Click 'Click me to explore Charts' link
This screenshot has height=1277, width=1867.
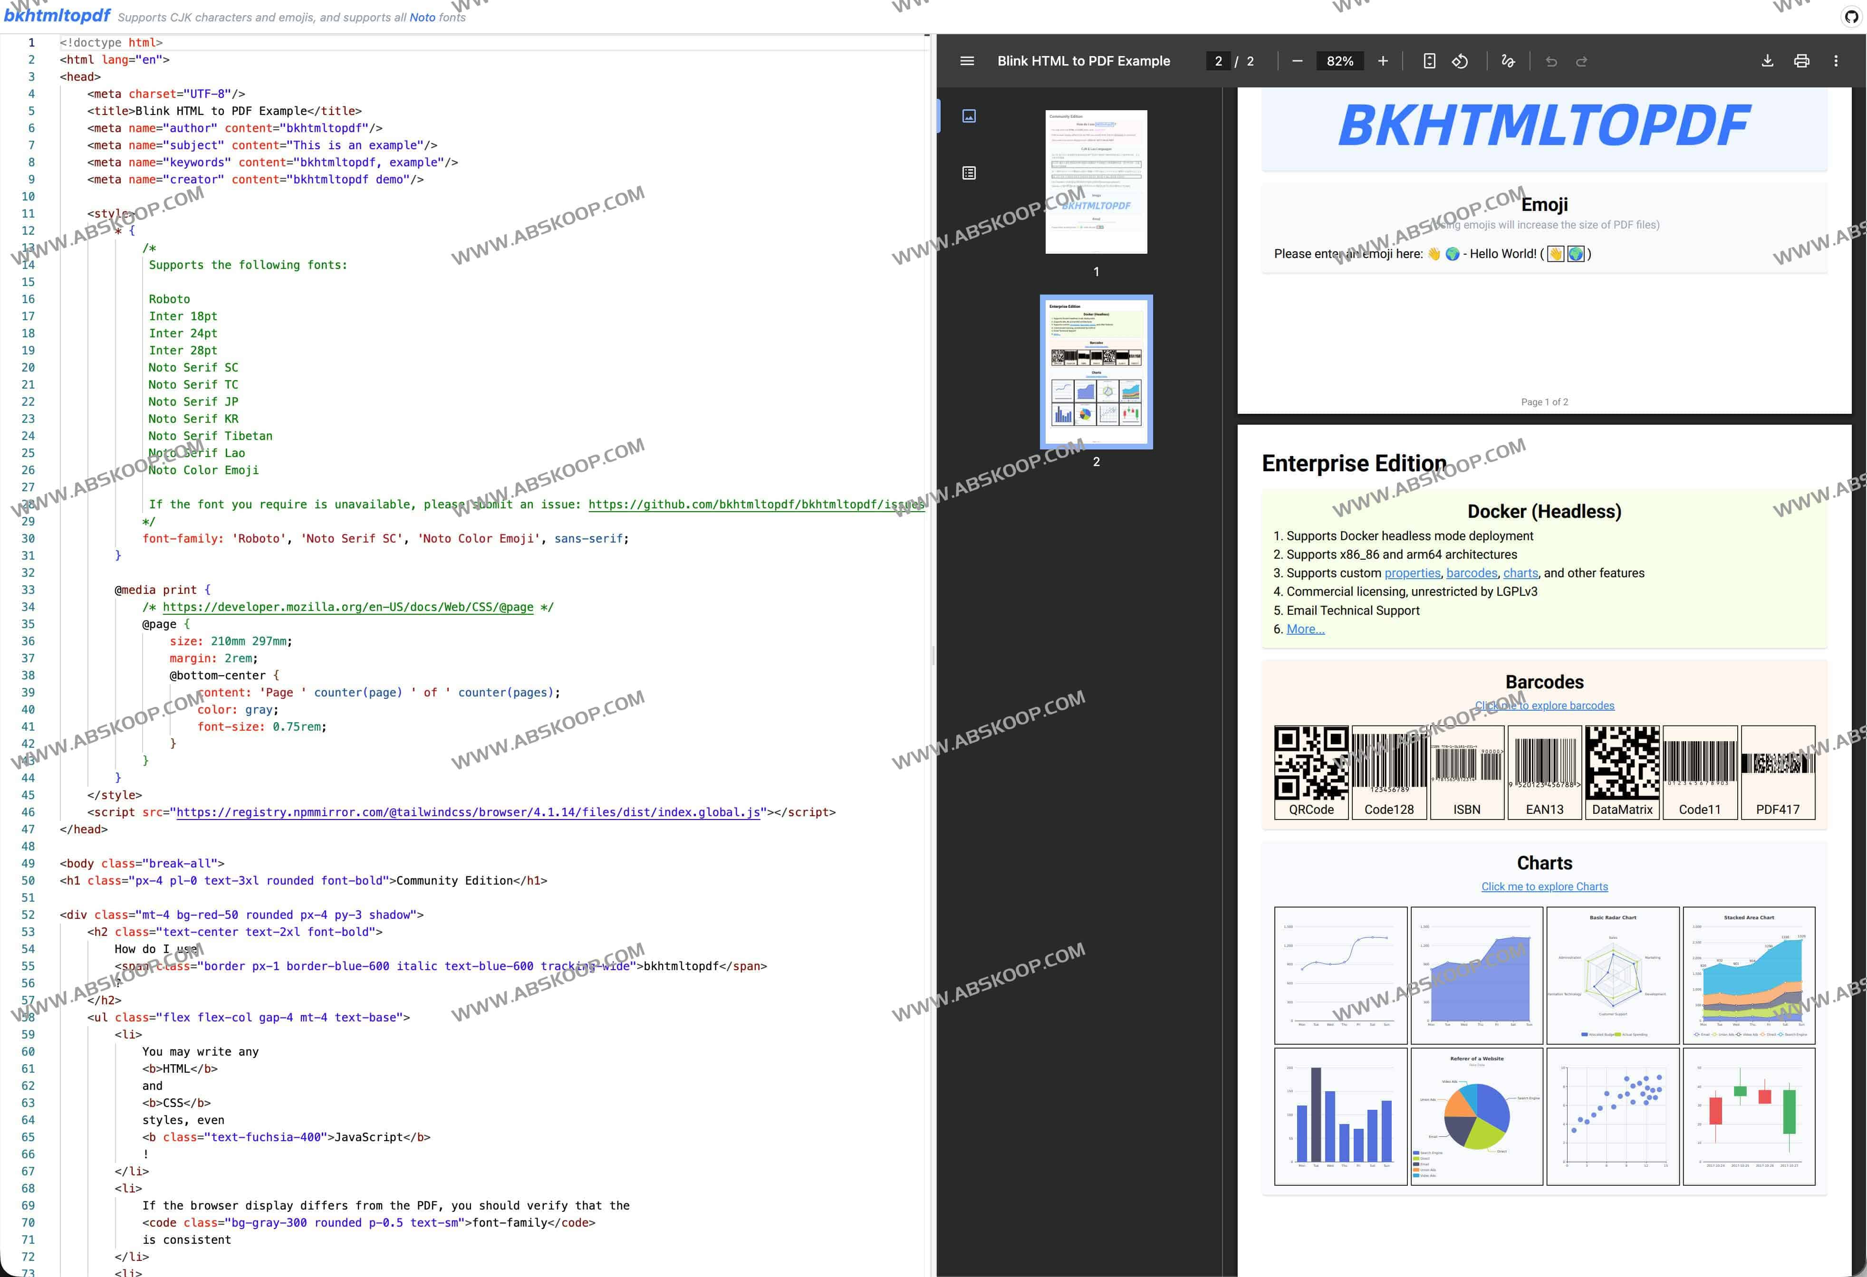click(1544, 886)
